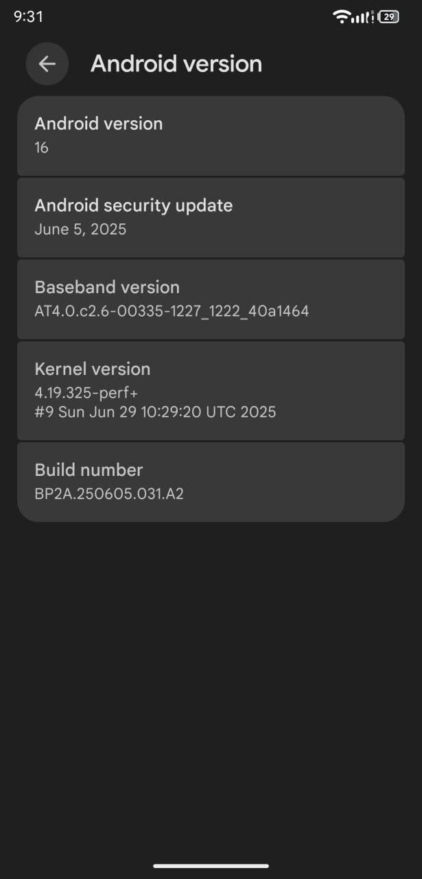
Task: Select the Kernel version entry
Action: pos(211,391)
